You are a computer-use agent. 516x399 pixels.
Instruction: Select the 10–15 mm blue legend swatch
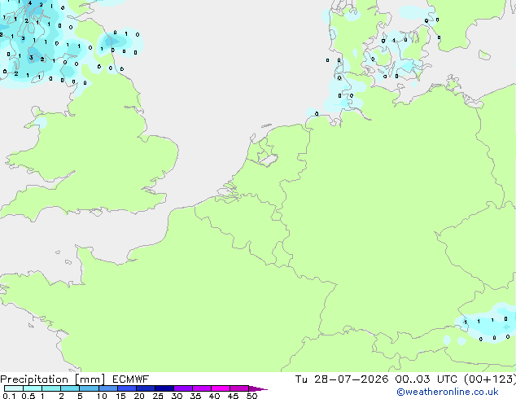(108, 388)
